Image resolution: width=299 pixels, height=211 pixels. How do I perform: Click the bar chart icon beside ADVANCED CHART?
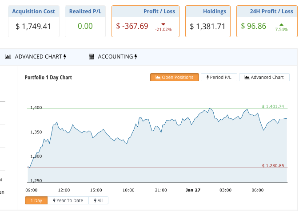coord(8,57)
